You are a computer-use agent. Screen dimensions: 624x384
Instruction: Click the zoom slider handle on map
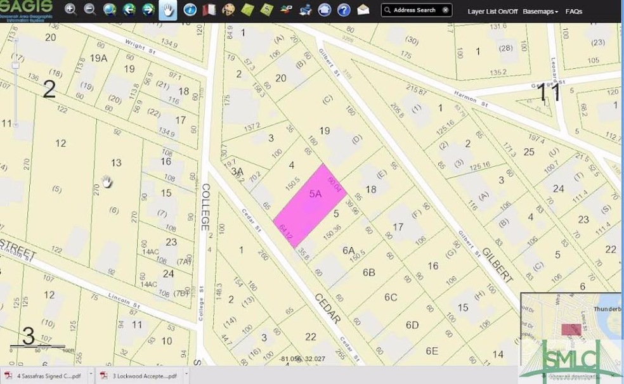(15, 65)
